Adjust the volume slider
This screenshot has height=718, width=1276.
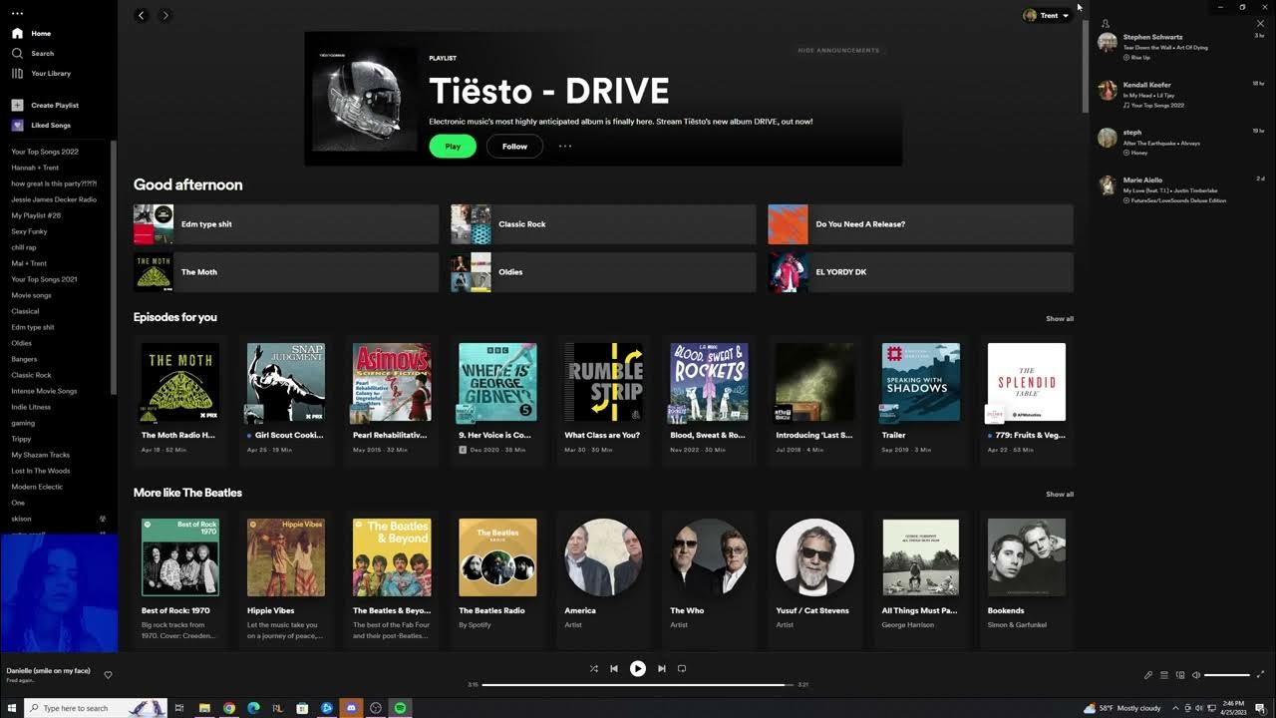coord(1227,675)
